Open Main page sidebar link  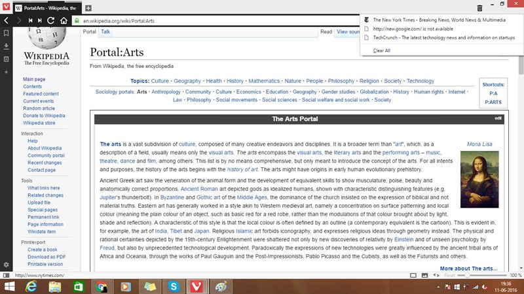click(34, 79)
